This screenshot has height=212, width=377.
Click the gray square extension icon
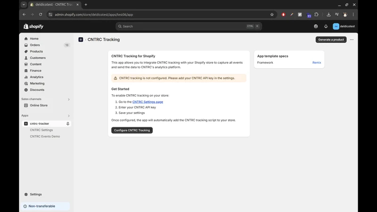300,15
